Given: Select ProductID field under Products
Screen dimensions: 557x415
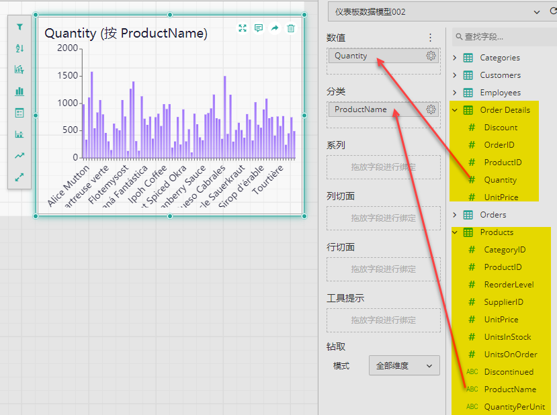Looking at the screenshot, I should click(x=503, y=267).
